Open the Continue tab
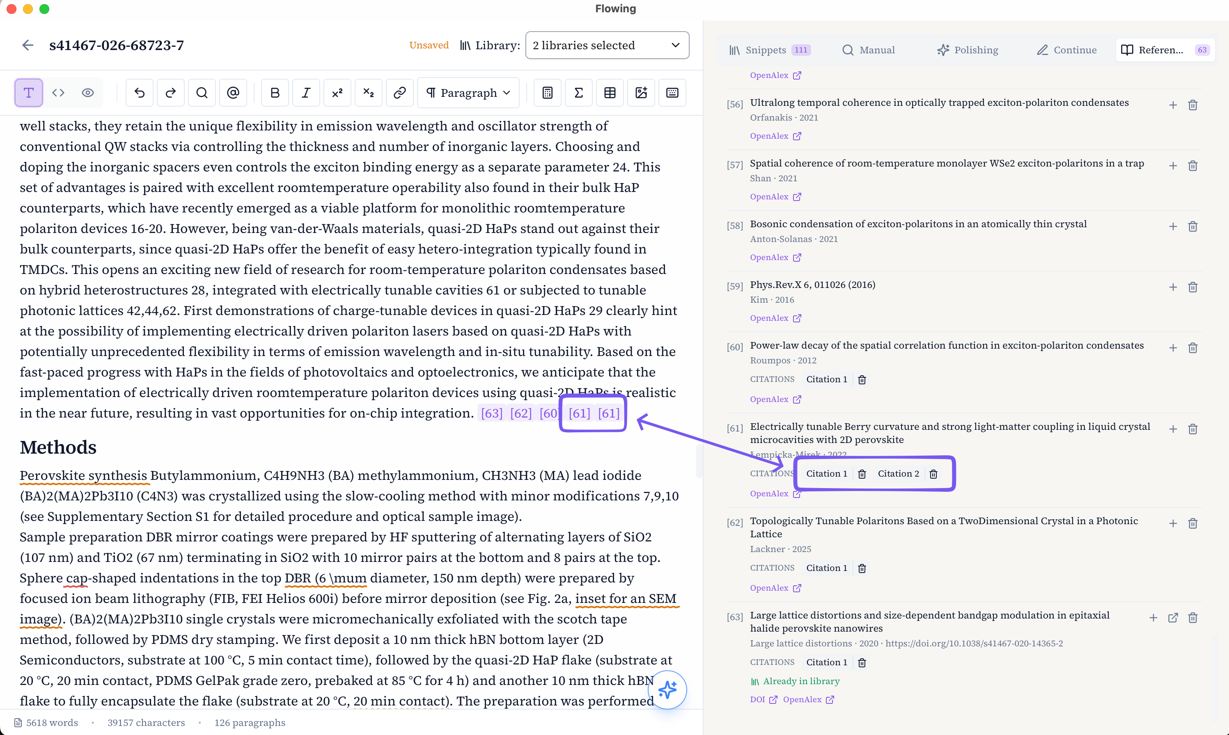The image size is (1229, 735). click(1067, 50)
